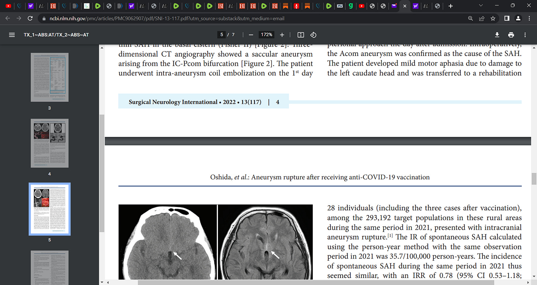537x285 pixels.
Task: Click header 'Aneurysm rupture after receiving anti-COVID-19 vaccination'
Action: point(341,177)
